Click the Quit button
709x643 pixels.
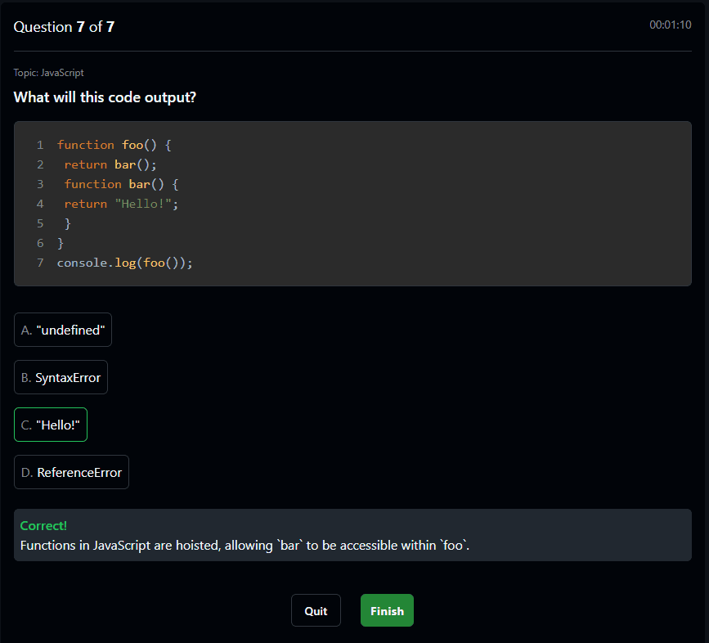(316, 610)
